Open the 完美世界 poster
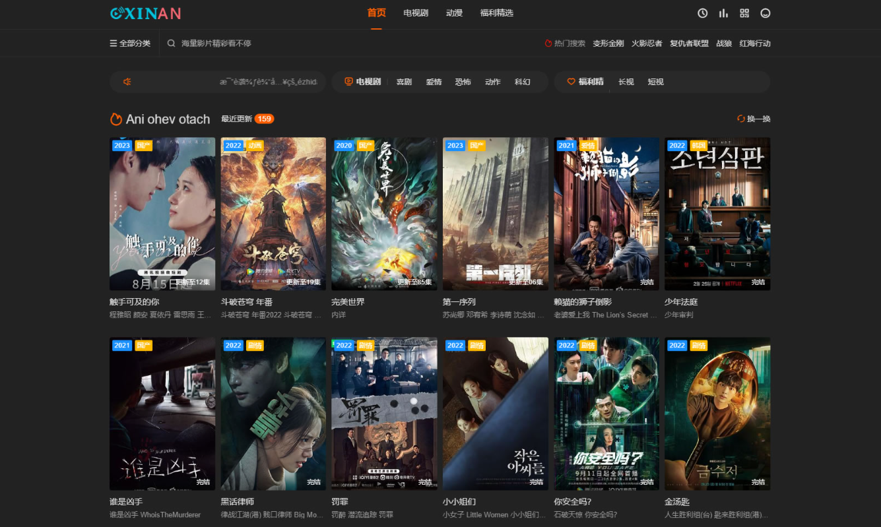The height and width of the screenshot is (527, 881). click(384, 214)
